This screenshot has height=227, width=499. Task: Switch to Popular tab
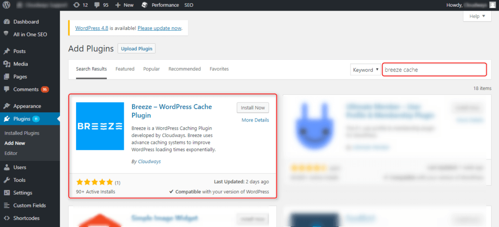[152, 69]
